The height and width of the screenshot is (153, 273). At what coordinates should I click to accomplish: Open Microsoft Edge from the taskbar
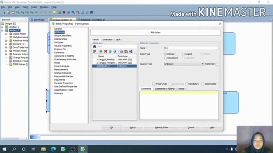tap(53, 149)
